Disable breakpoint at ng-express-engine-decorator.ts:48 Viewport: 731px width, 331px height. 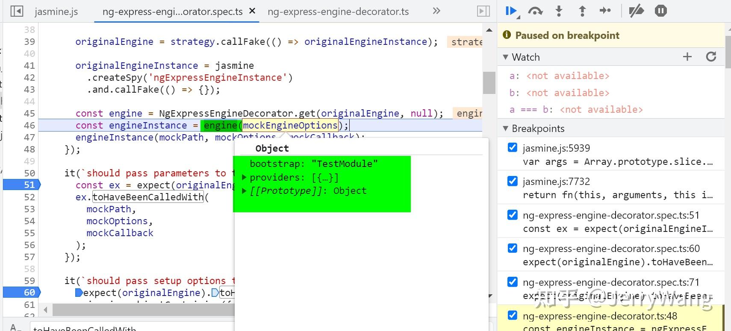[512, 315]
